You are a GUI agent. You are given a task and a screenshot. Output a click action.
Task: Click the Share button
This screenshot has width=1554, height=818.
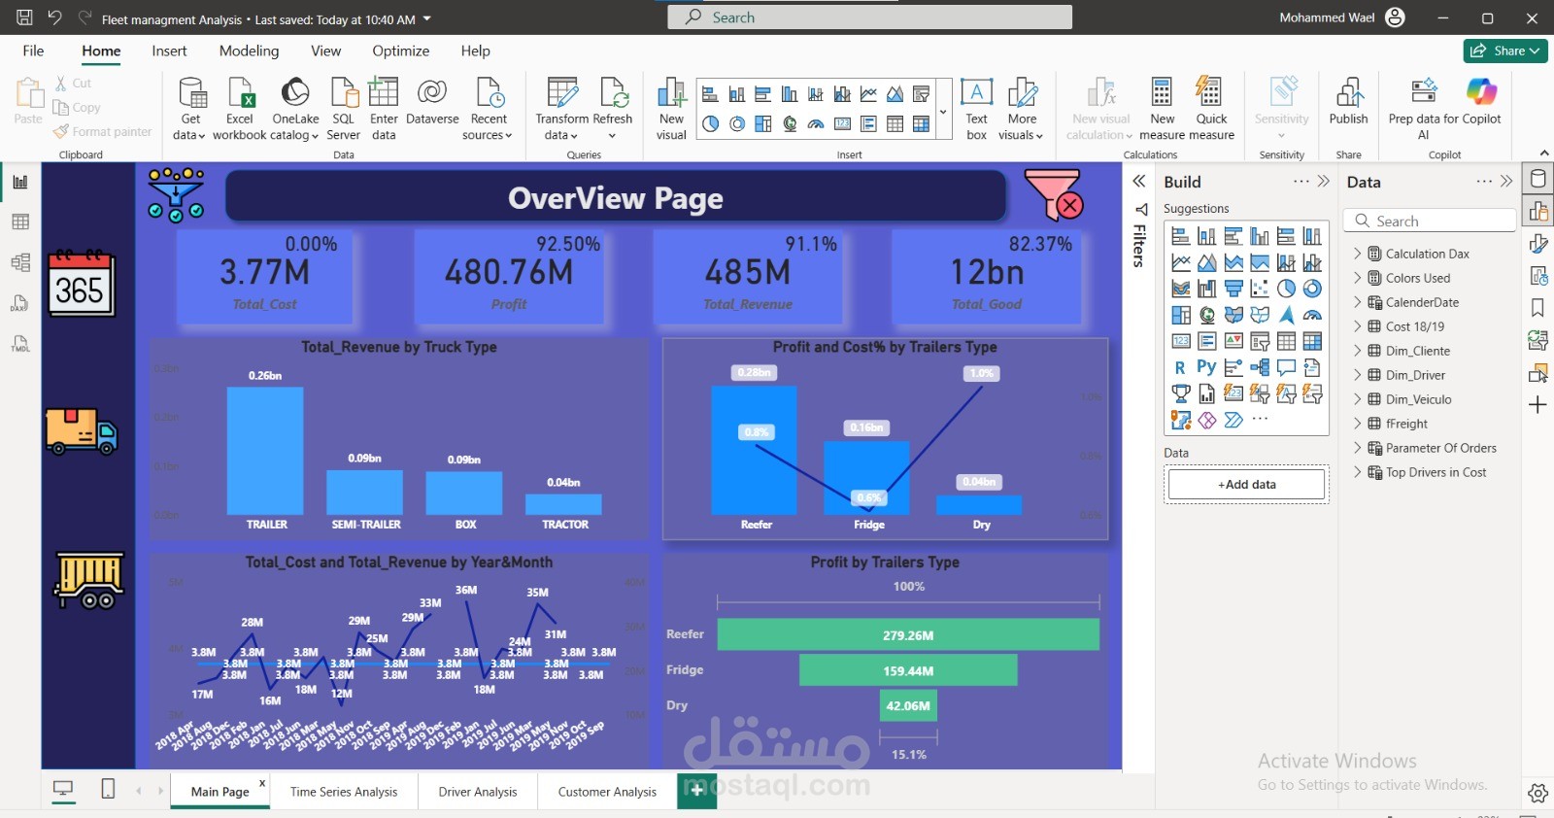(1505, 51)
